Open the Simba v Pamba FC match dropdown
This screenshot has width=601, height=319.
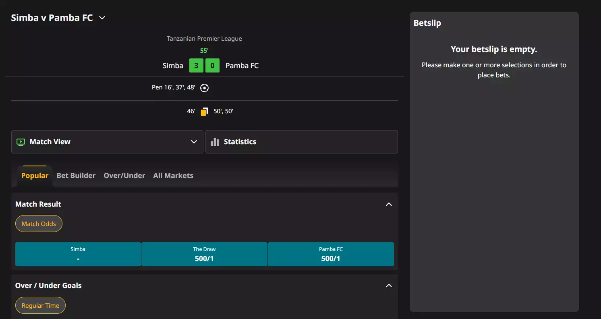102,18
